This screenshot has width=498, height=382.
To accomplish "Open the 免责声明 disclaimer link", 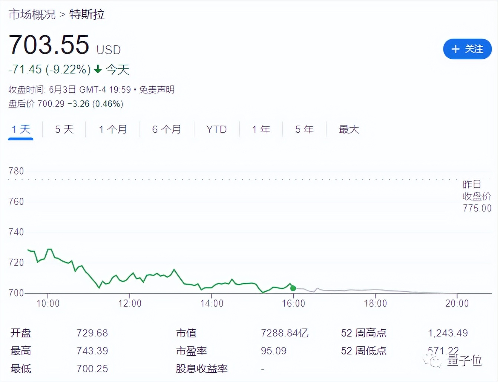I will click(x=157, y=90).
